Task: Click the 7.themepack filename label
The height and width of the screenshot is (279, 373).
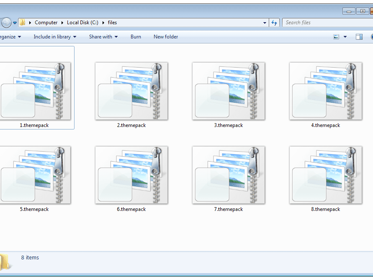Action: (x=229, y=209)
